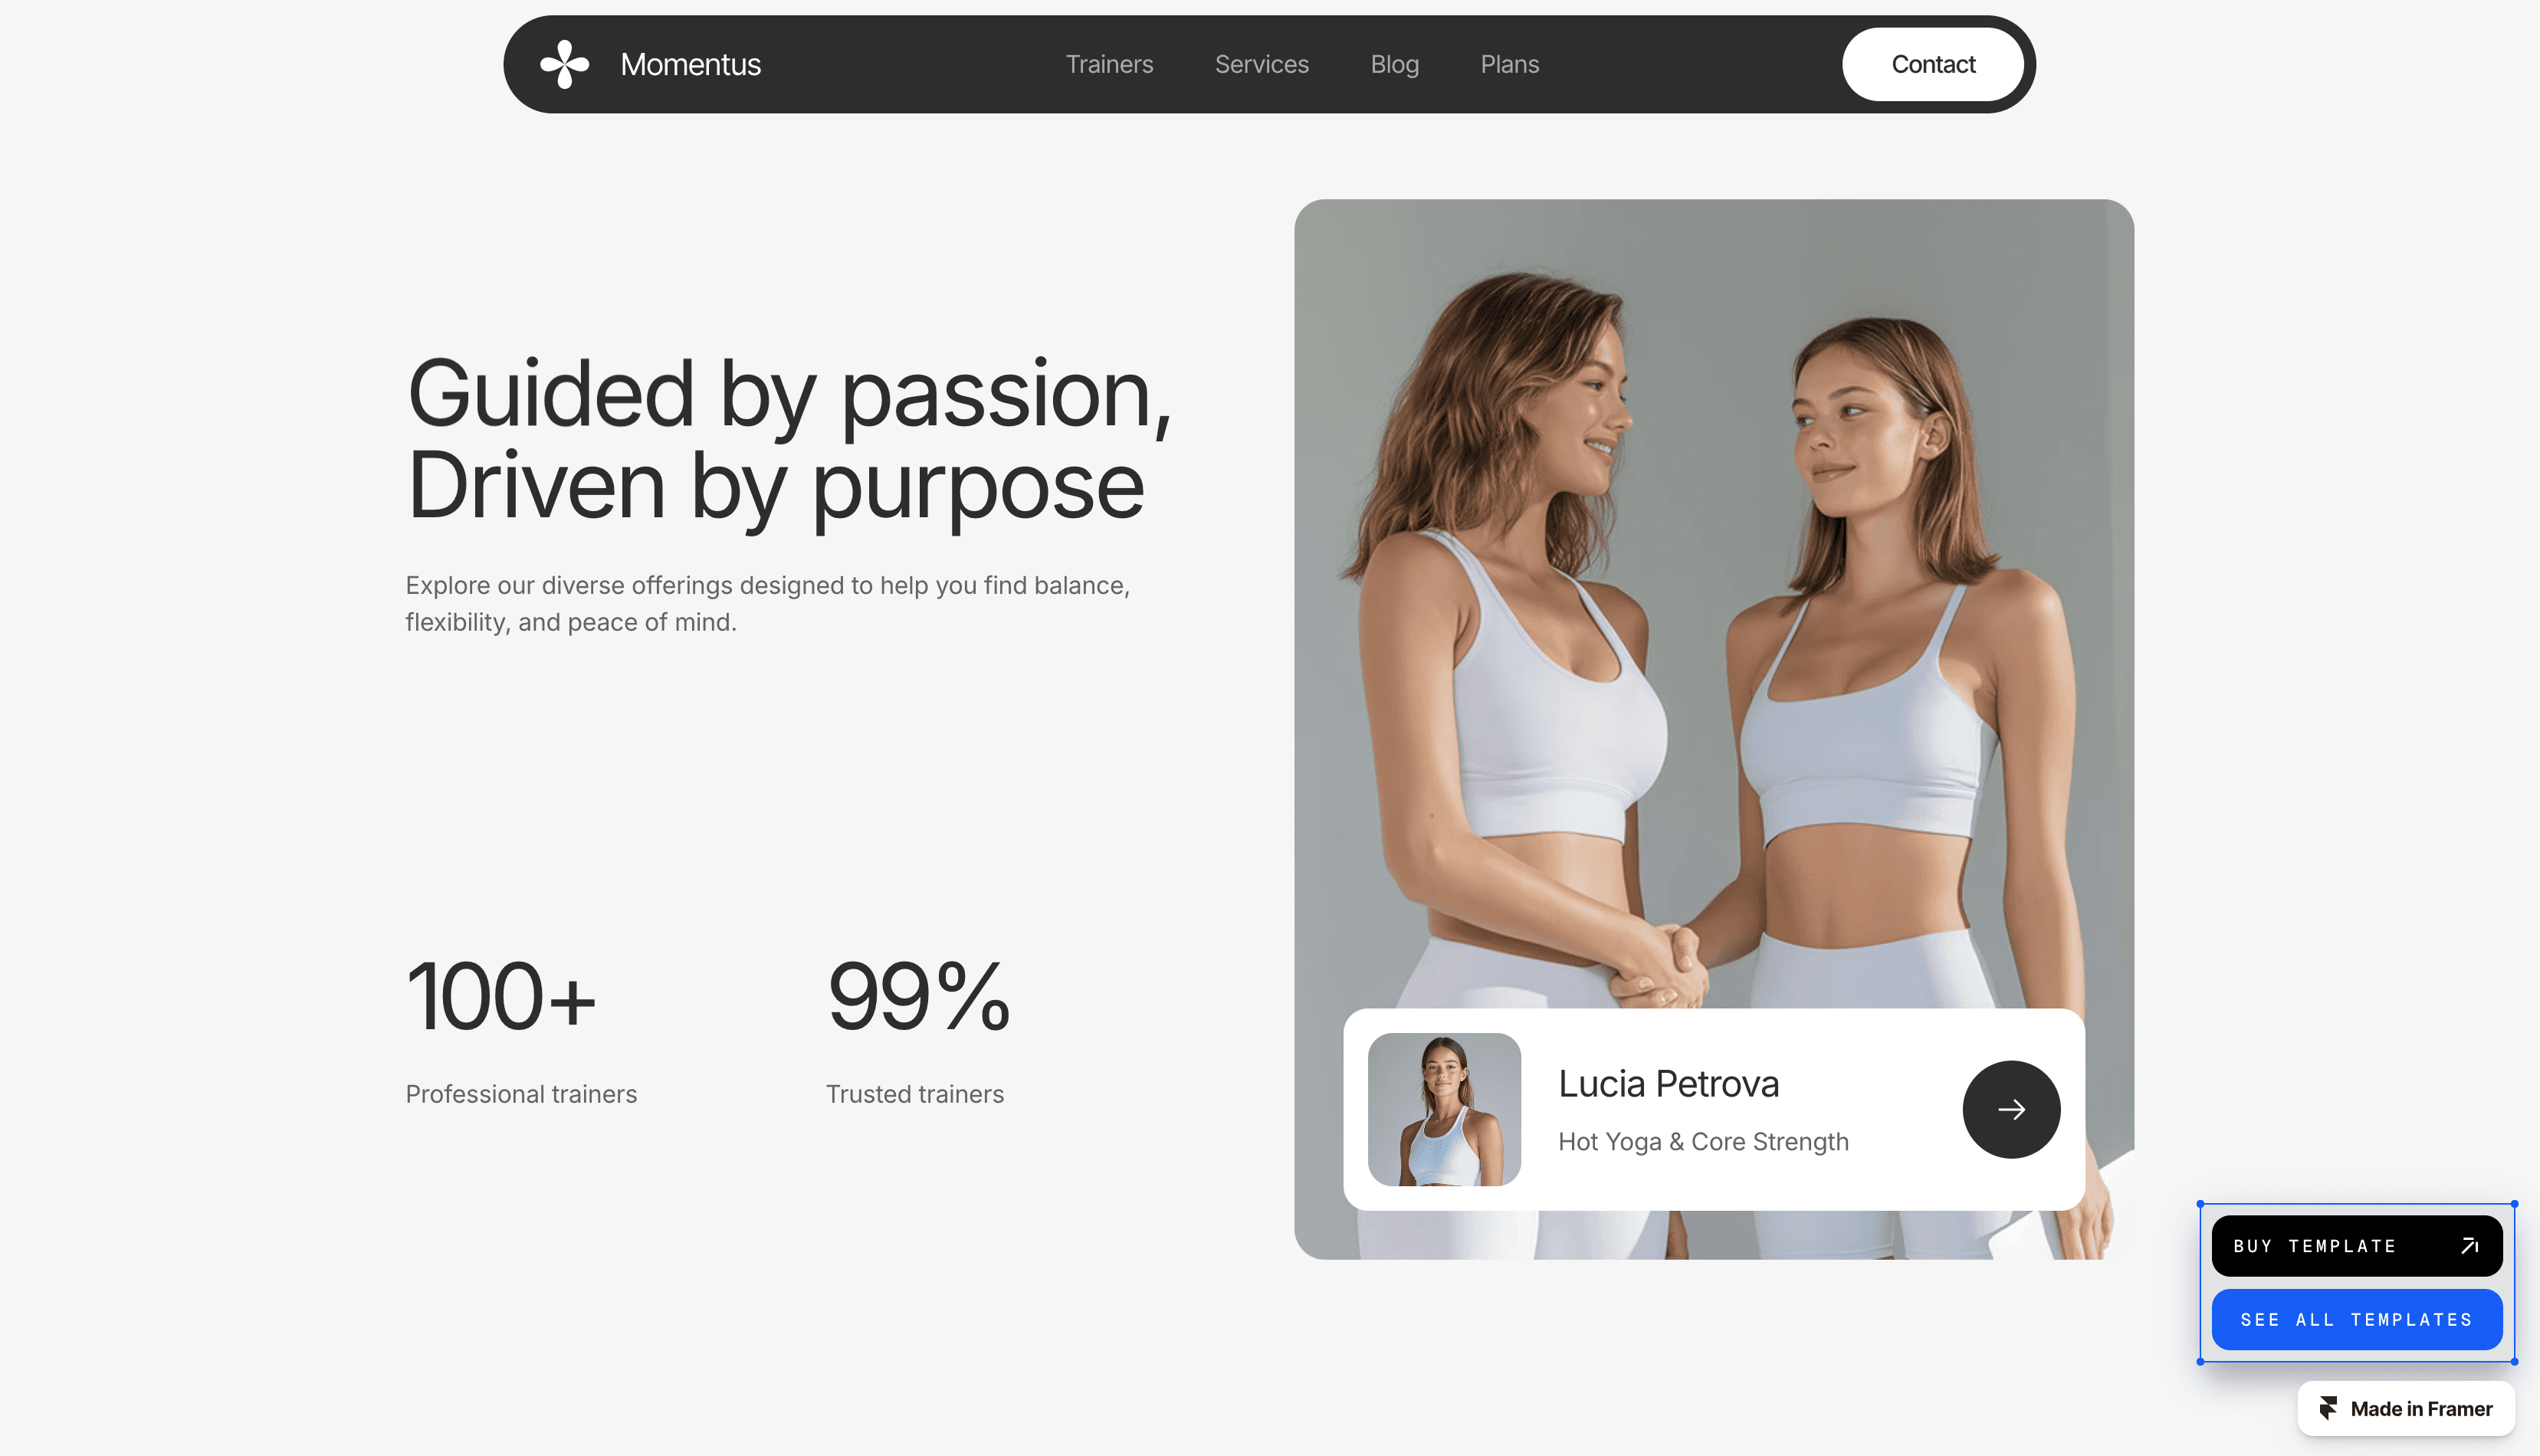
Task: Click the Hot Yoga & Core Strength label
Action: (x=1703, y=1141)
